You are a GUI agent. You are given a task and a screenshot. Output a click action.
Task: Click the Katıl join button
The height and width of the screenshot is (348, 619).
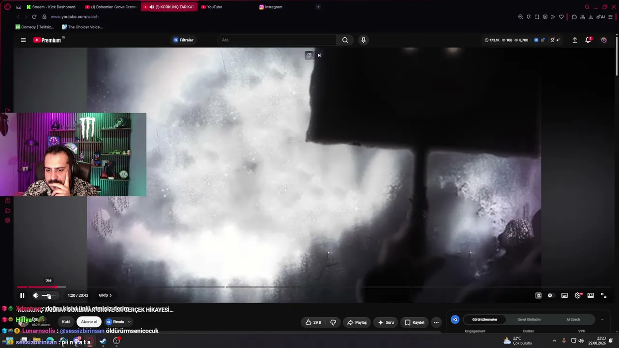66,322
